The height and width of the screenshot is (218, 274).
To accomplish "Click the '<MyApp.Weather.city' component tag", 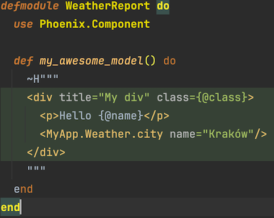I will (101, 134).
